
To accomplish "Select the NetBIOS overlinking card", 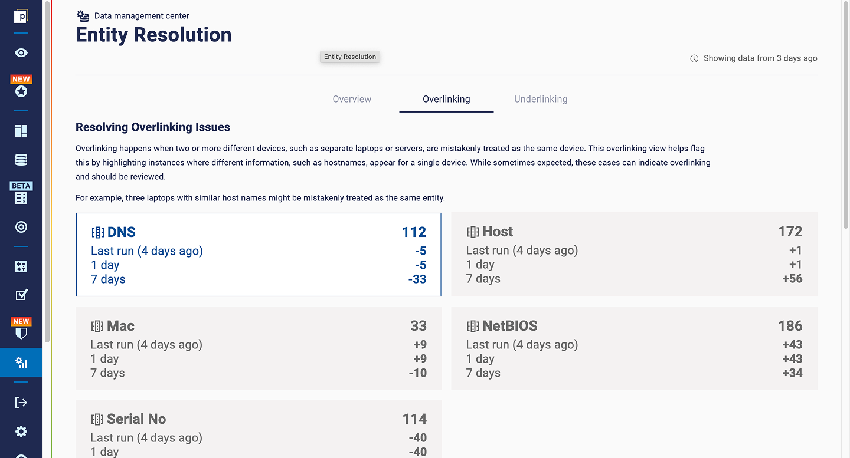I will 634,348.
